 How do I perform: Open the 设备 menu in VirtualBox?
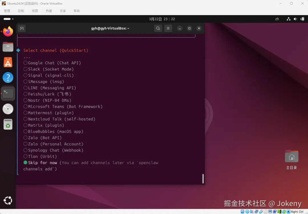(x=63, y=11)
